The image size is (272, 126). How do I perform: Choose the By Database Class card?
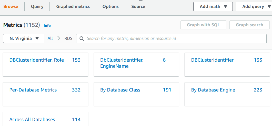120,90
